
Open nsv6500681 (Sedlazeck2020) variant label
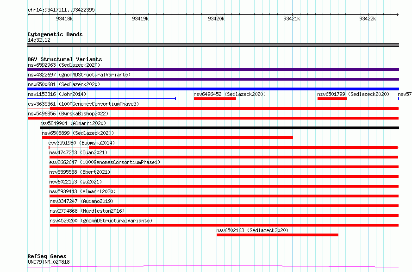coord(64,84)
